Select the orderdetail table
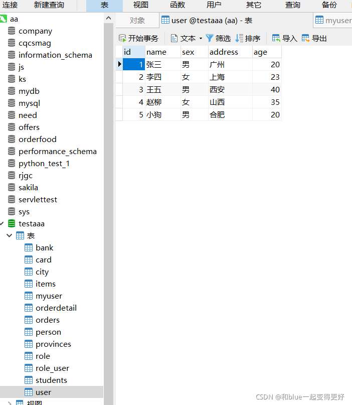352x405 pixels. (56, 308)
